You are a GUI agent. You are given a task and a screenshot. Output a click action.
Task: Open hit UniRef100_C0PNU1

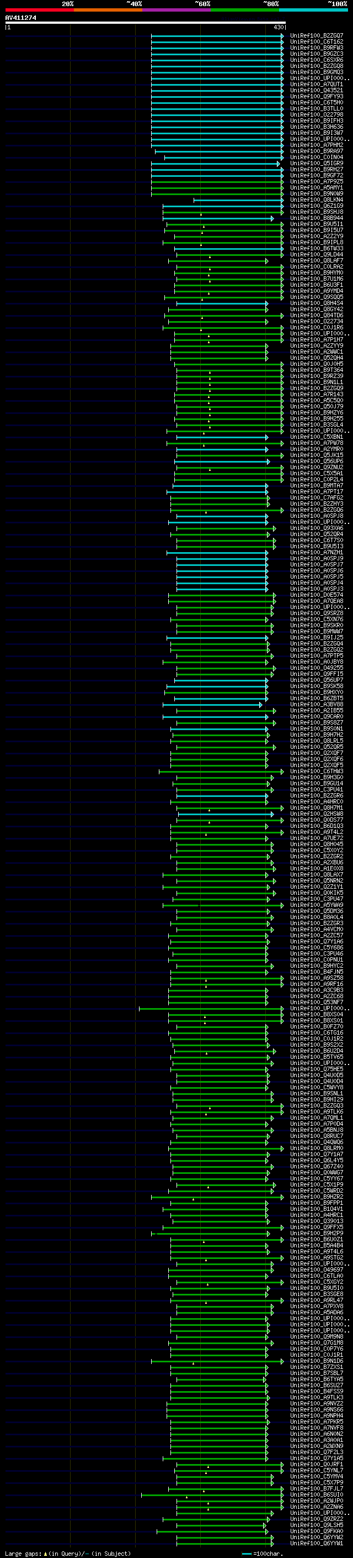[317, 960]
